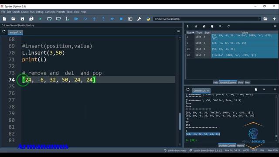279x157 pixels.
Task: Save the current file
Action: click(22, 19)
